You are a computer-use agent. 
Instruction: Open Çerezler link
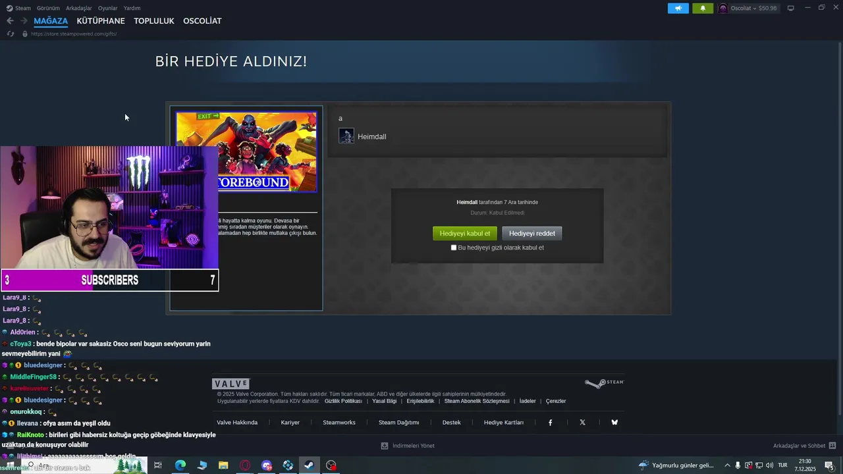[x=556, y=401]
